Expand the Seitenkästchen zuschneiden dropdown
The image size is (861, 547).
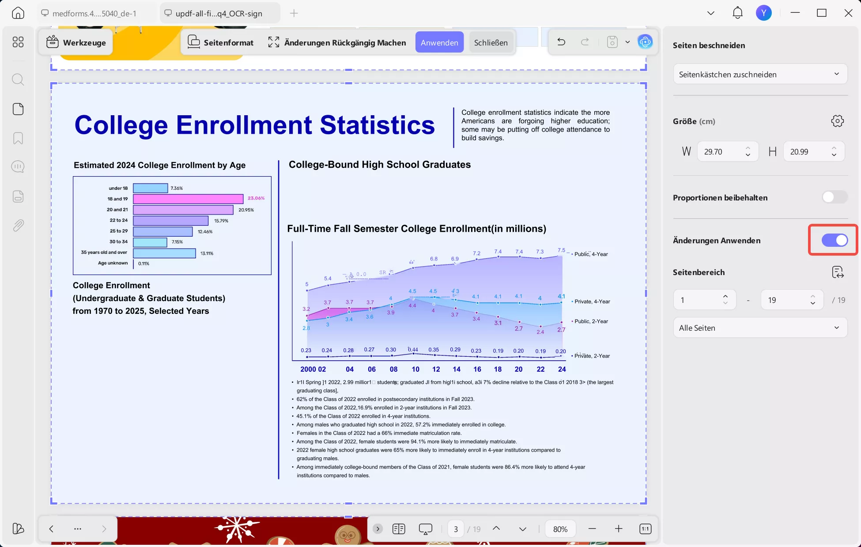click(759, 74)
